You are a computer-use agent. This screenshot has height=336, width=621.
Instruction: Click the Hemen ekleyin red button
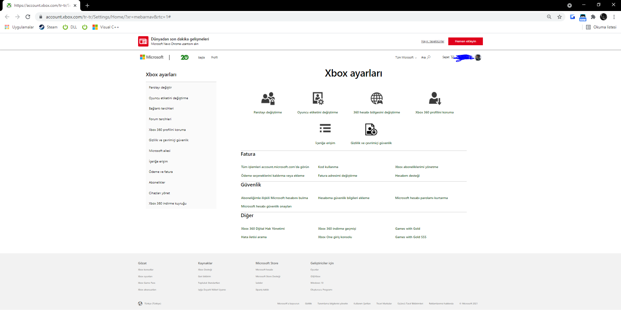click(465, 41)
